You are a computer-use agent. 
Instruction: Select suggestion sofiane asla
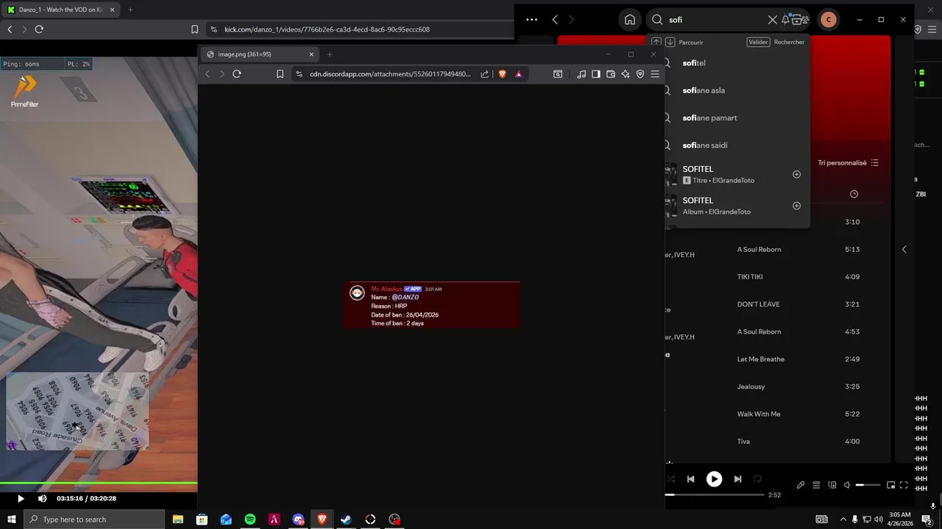(x=704, y=90)
